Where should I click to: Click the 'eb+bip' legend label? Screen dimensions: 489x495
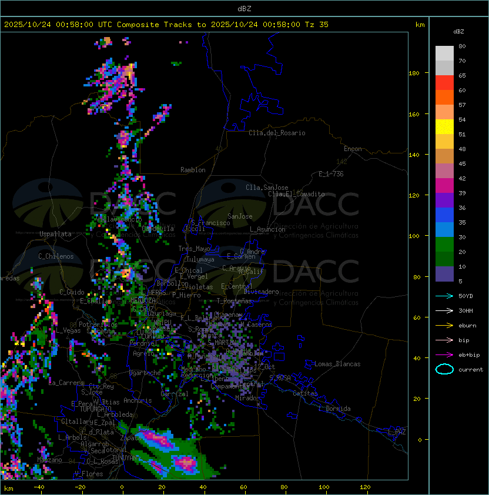(x=469, y=355)
